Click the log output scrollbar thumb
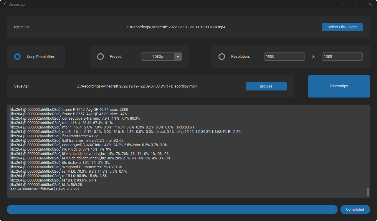 coord(368,192)
